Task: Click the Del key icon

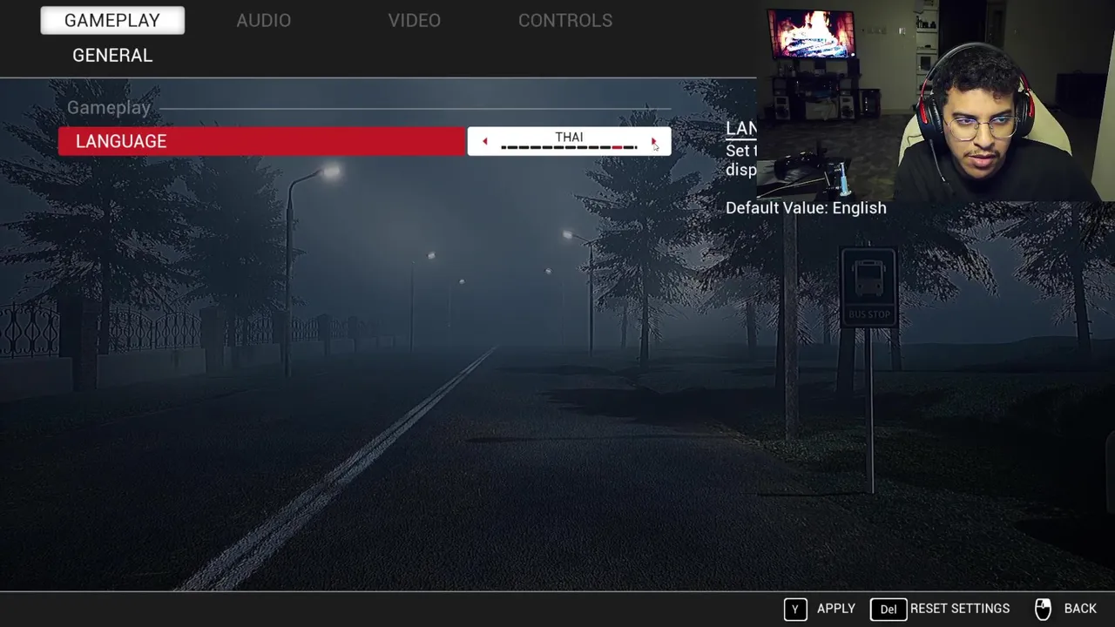Action: pos(889,609)
